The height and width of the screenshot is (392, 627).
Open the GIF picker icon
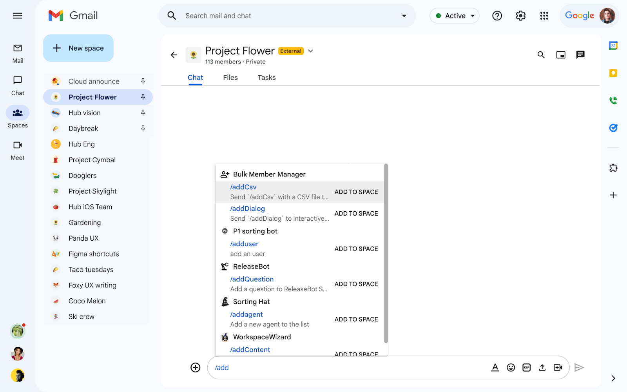pos(526,367)
